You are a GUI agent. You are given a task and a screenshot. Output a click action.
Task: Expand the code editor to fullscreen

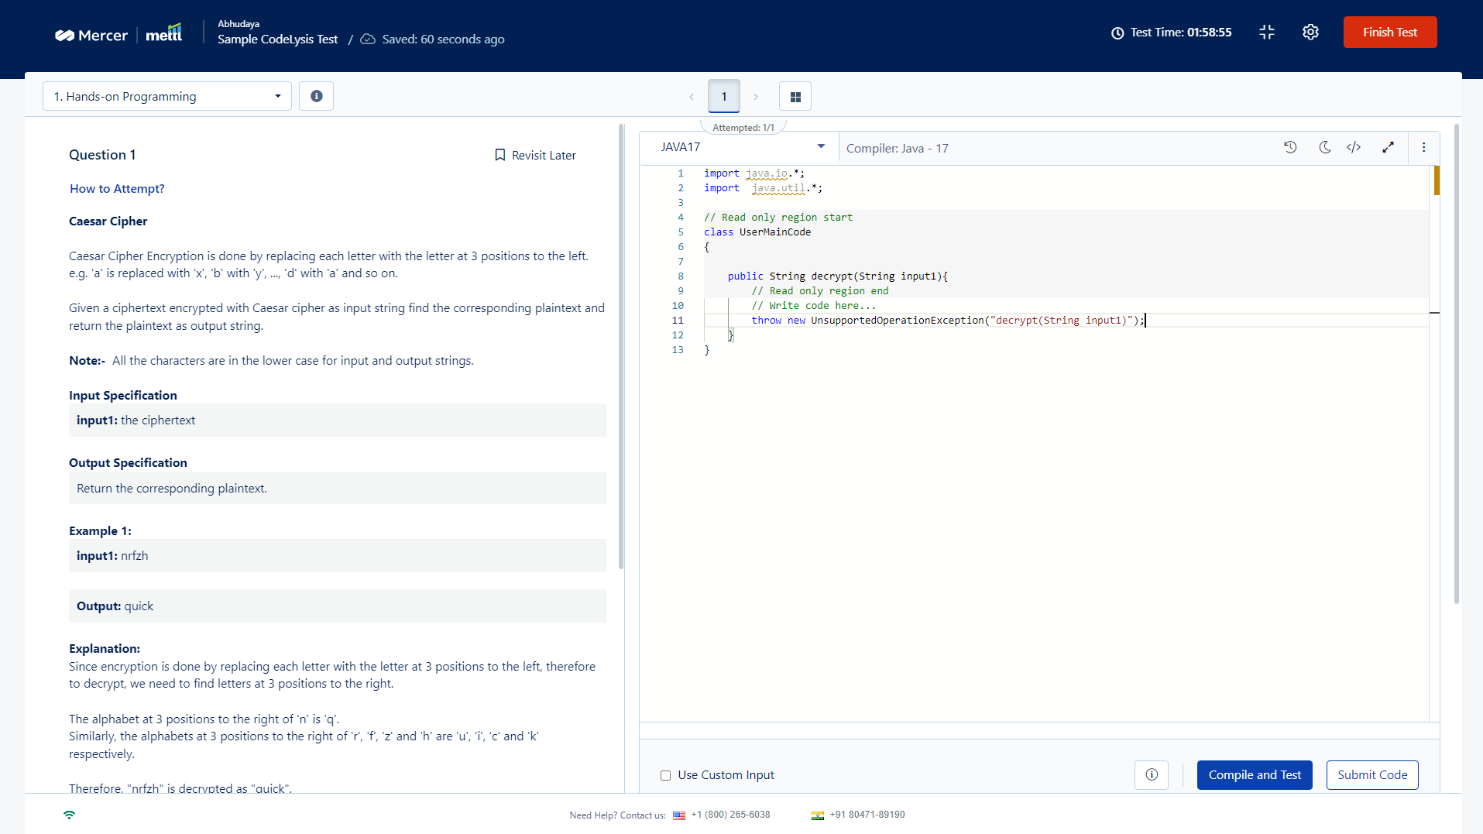pyautogui.click(x=1388, y=147)
